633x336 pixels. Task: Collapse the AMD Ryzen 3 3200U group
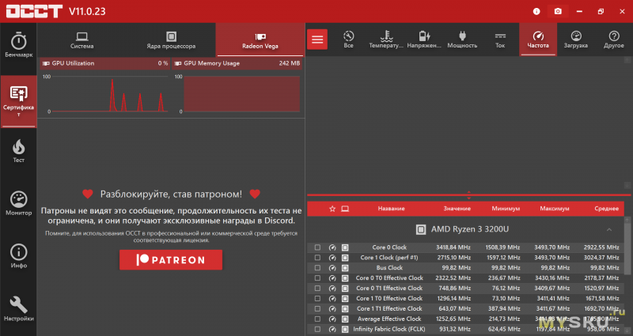coord(609,229)
